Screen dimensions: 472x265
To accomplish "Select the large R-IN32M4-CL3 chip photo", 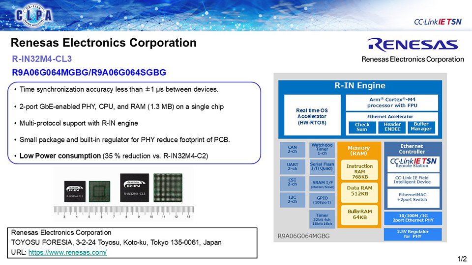I will coord(134,187).
